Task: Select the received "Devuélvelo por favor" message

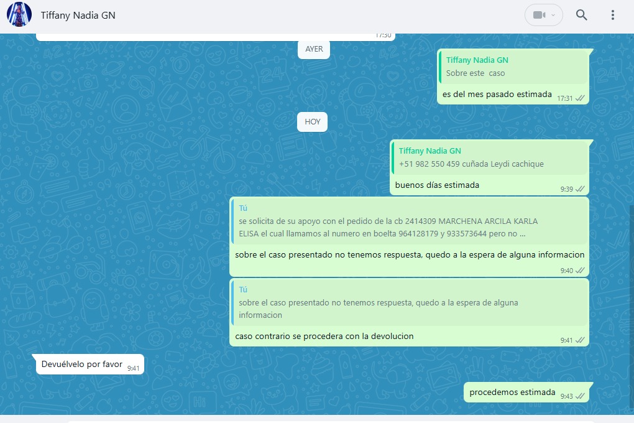Action: tap(82, 364)
